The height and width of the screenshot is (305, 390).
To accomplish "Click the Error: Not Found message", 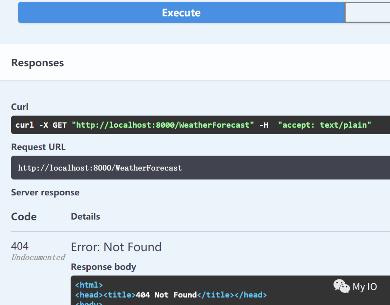I will (x=116, y=247).
